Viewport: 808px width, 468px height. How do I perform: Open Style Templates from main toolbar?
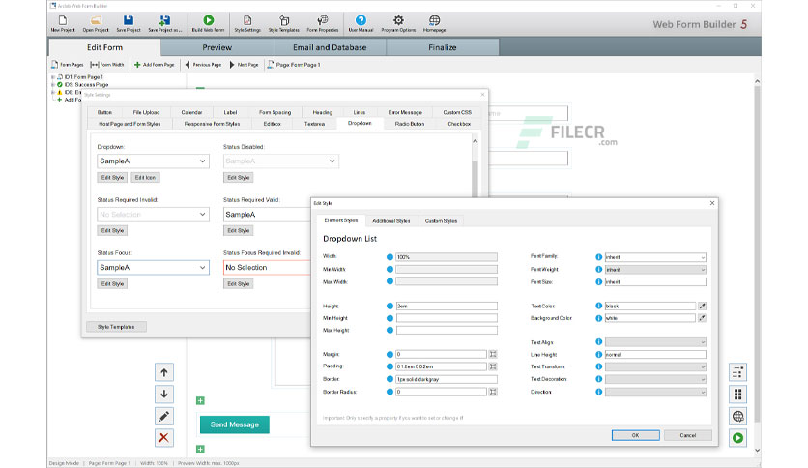pyautogui.click(x=283, y=24)
